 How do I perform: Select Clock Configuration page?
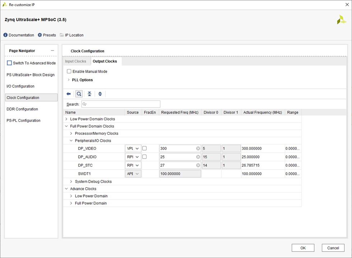click(x=31, y=97)
